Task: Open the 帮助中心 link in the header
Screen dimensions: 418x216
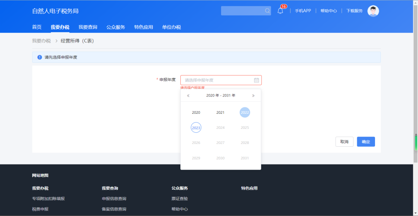Action: [328, 11]
